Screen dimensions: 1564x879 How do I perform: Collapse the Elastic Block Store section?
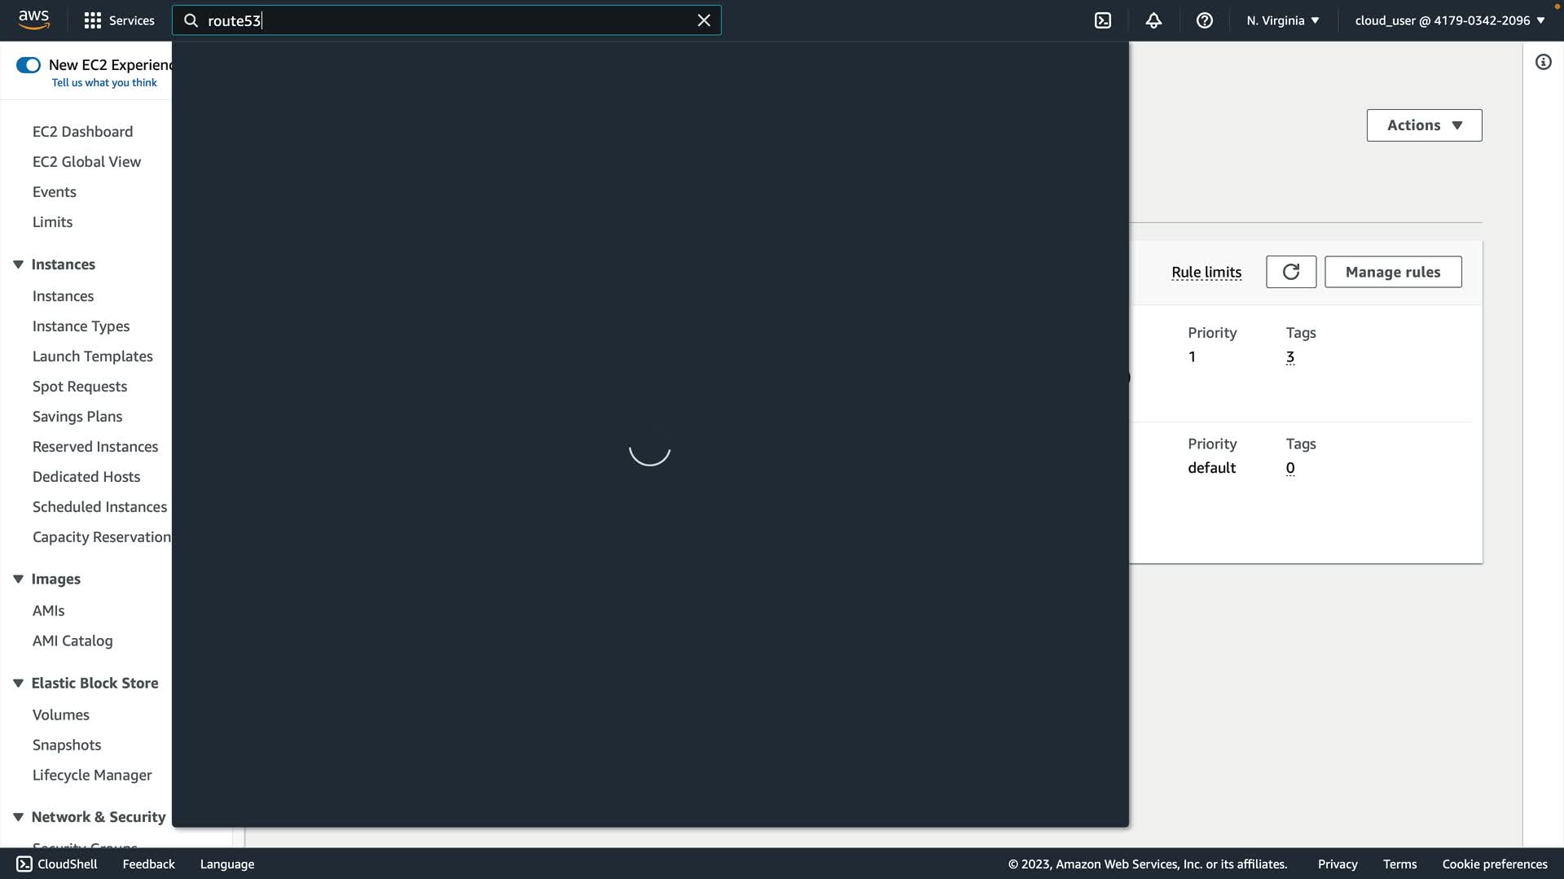(x=18, y=683)
